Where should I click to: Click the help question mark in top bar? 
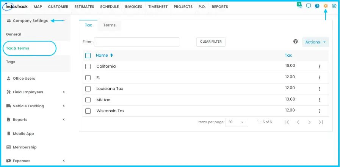317,6
